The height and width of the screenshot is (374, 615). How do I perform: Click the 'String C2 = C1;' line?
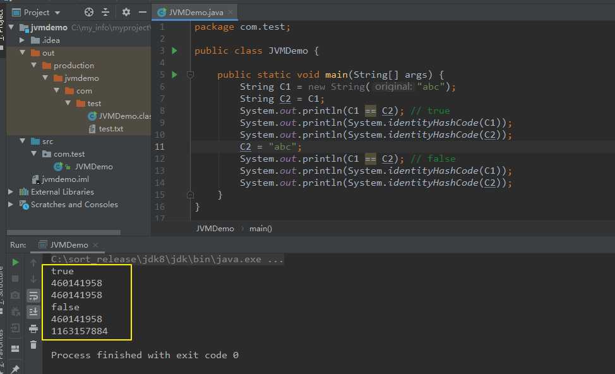point(282,99)
